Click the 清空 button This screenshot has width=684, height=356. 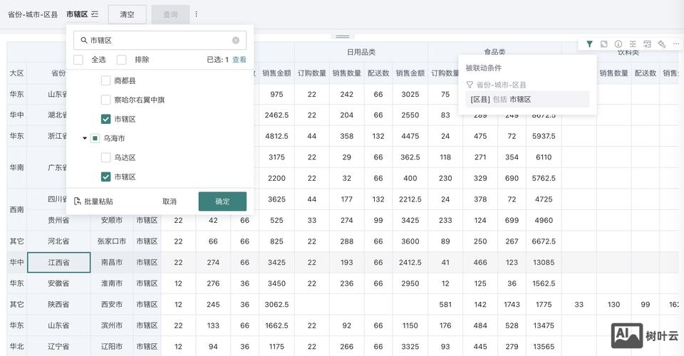[128, 14]
